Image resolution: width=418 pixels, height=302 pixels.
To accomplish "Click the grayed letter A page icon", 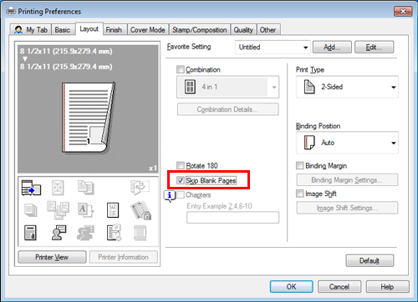I will click(85, 210).
